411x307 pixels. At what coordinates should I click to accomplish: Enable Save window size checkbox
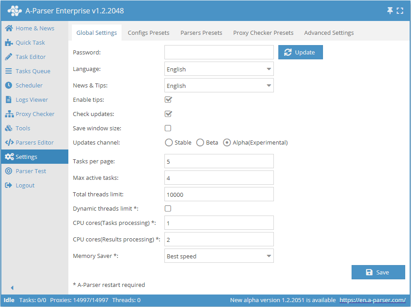tap(168, 128)
